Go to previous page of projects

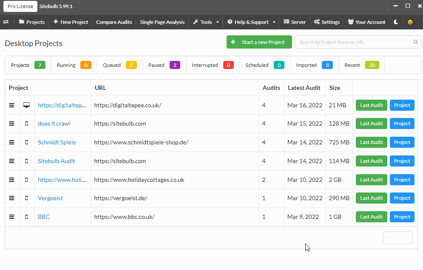coord(391,238)
